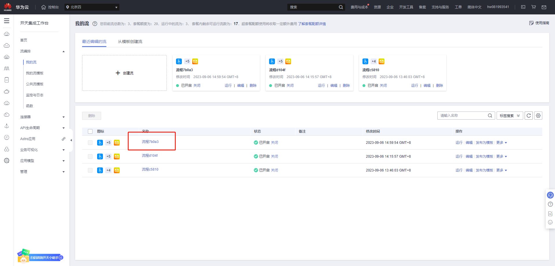Open 我的流模板 in sidebar
The width and height of the screenshot is (555, 266).
point(35,73)
